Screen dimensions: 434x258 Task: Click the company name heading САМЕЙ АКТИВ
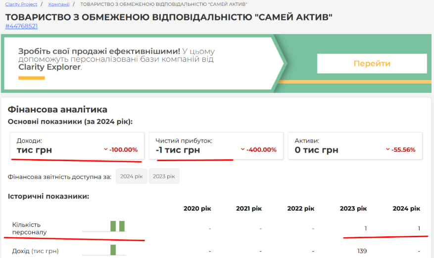(x=169, y=17)
